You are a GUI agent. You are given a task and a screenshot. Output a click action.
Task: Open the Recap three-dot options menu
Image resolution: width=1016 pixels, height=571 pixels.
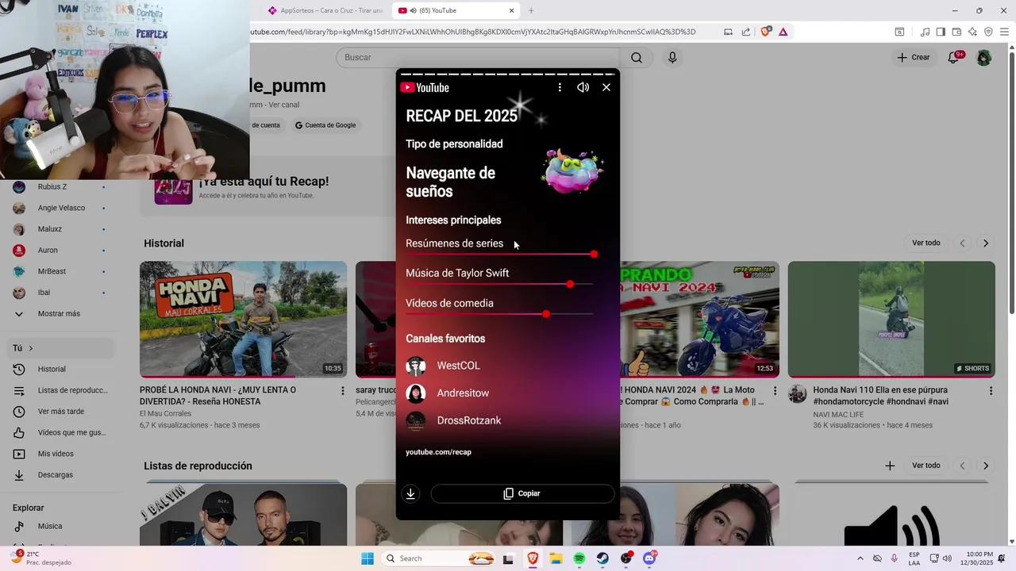(560, 87)
